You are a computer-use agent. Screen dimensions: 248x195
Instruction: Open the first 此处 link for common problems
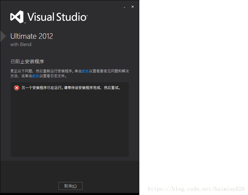tap(85, 71)
